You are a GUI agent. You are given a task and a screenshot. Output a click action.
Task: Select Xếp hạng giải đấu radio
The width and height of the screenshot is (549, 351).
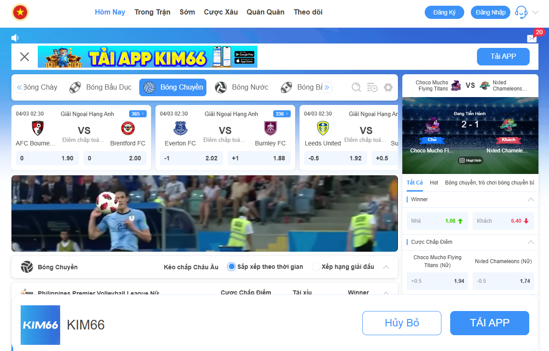pyautogui.click(x=316, y=267)
